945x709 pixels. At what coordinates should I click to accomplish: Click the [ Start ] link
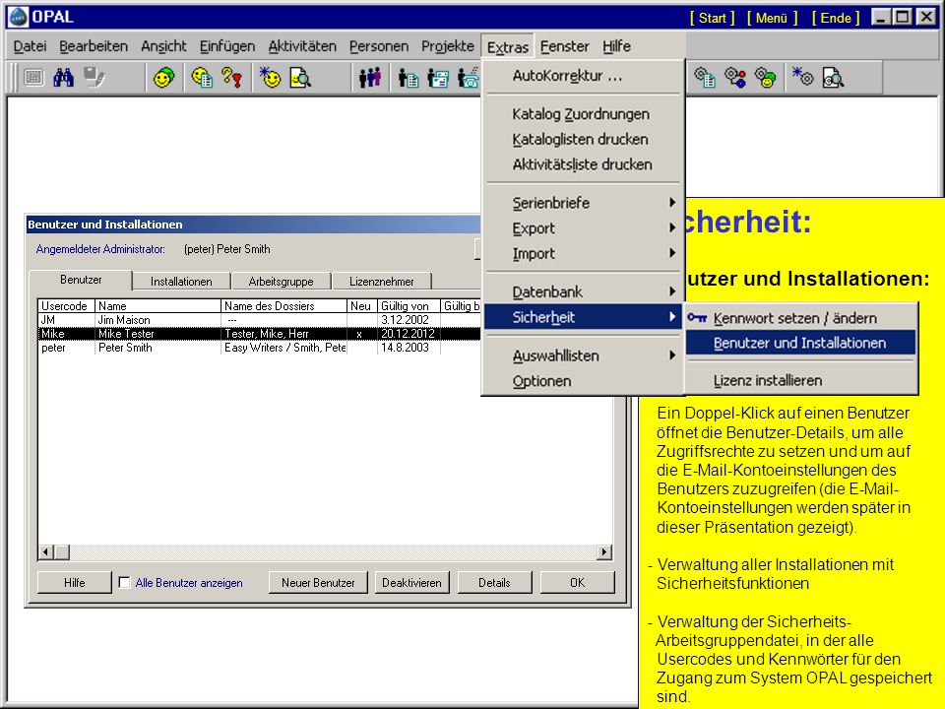[712, 18]
